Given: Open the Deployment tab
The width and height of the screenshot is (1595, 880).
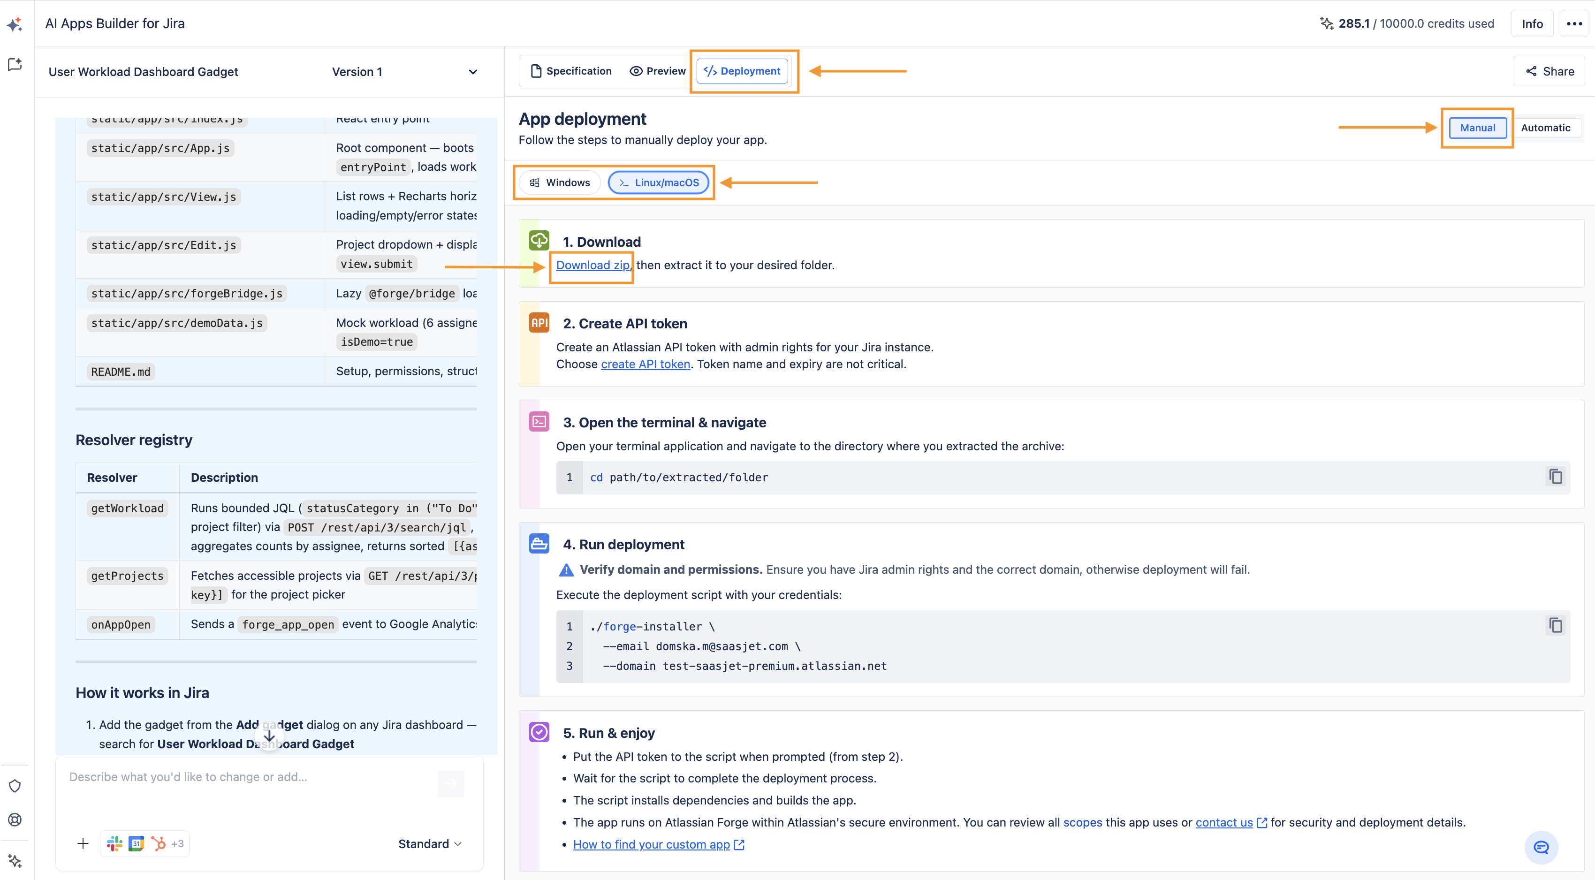Looking at the screenshot, I should (x=743, y=71).
